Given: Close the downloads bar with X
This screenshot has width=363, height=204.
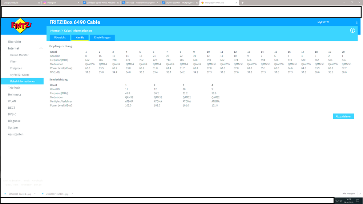Looking at the screenshot, I should (360, 193).
